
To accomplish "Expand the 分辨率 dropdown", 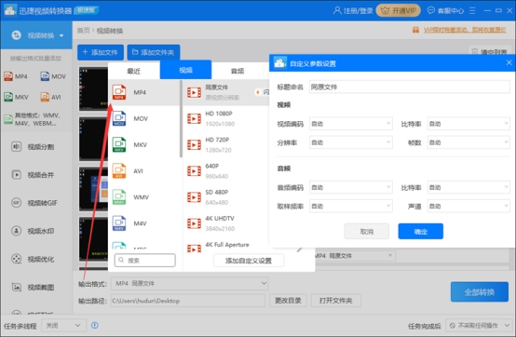I will [351, 142].
